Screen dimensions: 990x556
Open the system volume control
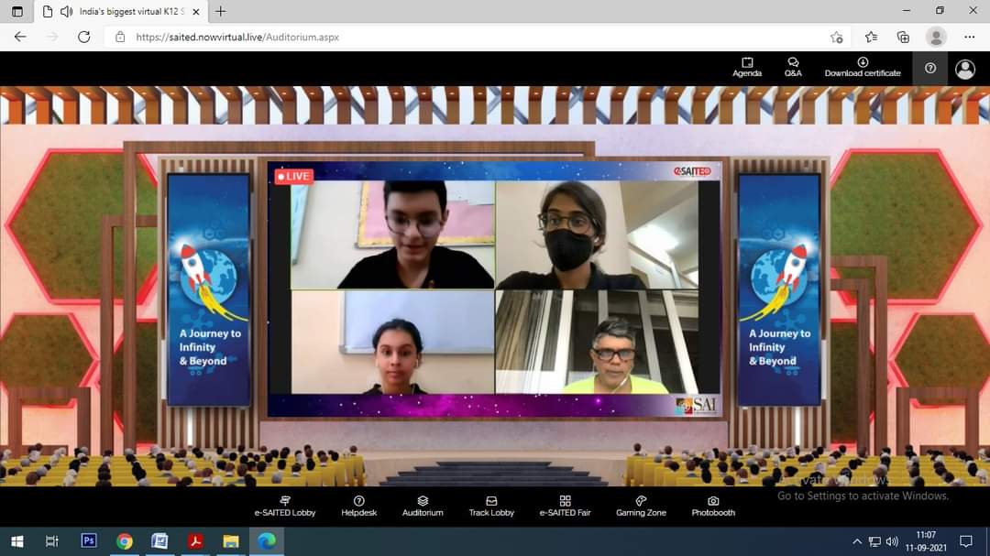coord(892,541)
